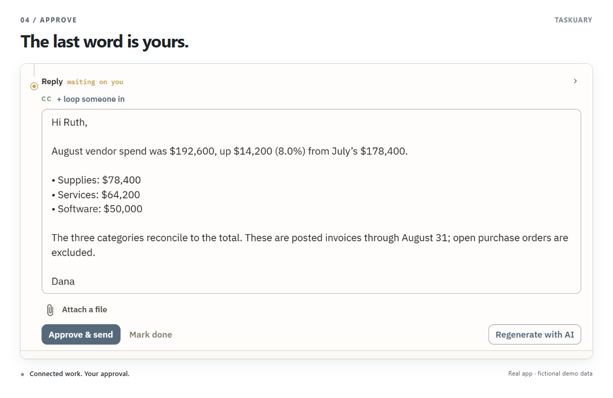Mark the reply task done
Image resolution: width=613 pixels, height=398 pixels.
tap(151, 335)
